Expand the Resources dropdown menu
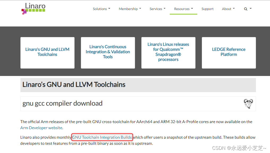Screen dimensions: 270x153 (183, 9)
